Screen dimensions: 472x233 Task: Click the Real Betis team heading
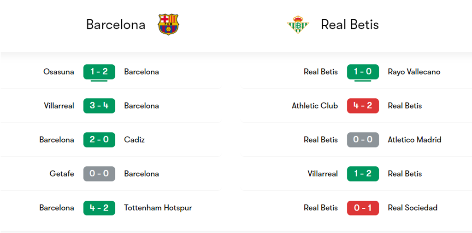[x=350, y=24]
